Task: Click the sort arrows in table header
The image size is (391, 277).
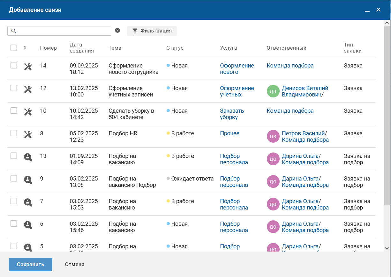Action: [25, 48]
